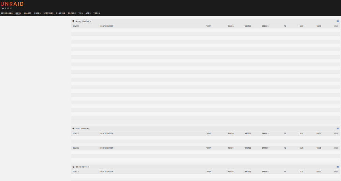Click the status dot beside version 6.12.10
The width and height of the screenshot is (341, 181).
pos(3,8)
